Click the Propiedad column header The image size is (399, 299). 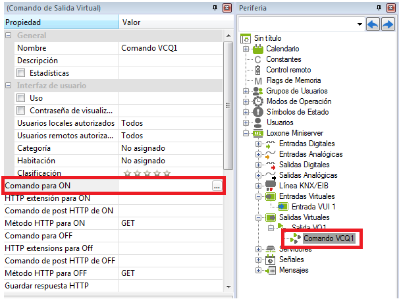point(61,22)
